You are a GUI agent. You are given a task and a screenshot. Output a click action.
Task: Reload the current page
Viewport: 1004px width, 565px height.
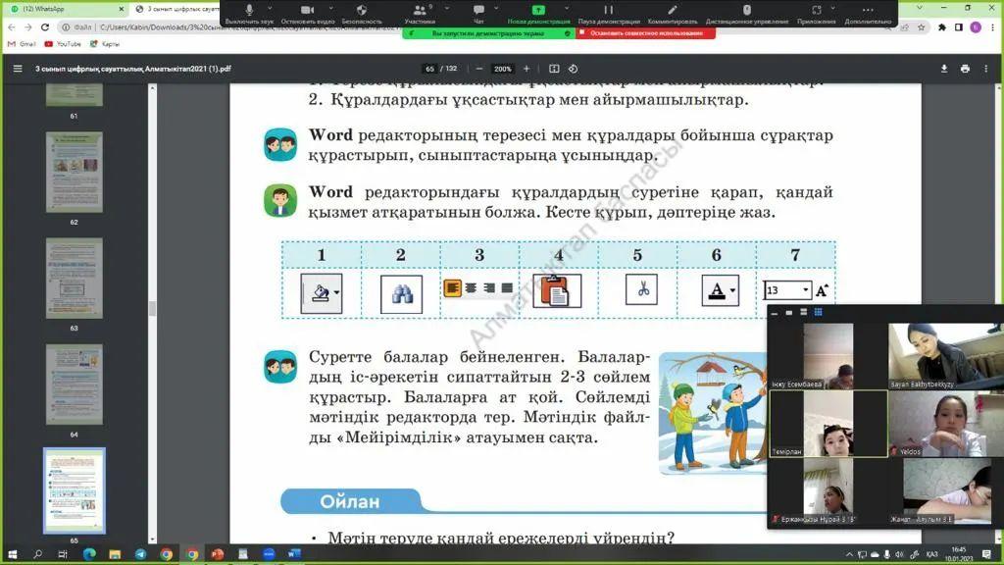pos(45,27)
